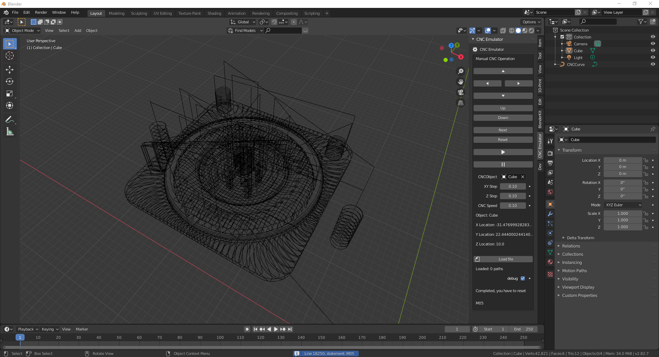Open the Texture Properties tab
This screenshot has height=357, width=659.
tap(550, 275)
